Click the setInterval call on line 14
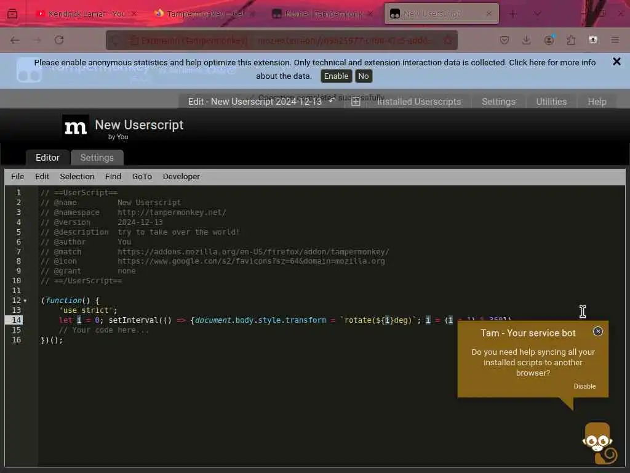This screenshot has width=630, height=473. pos(134,320)
